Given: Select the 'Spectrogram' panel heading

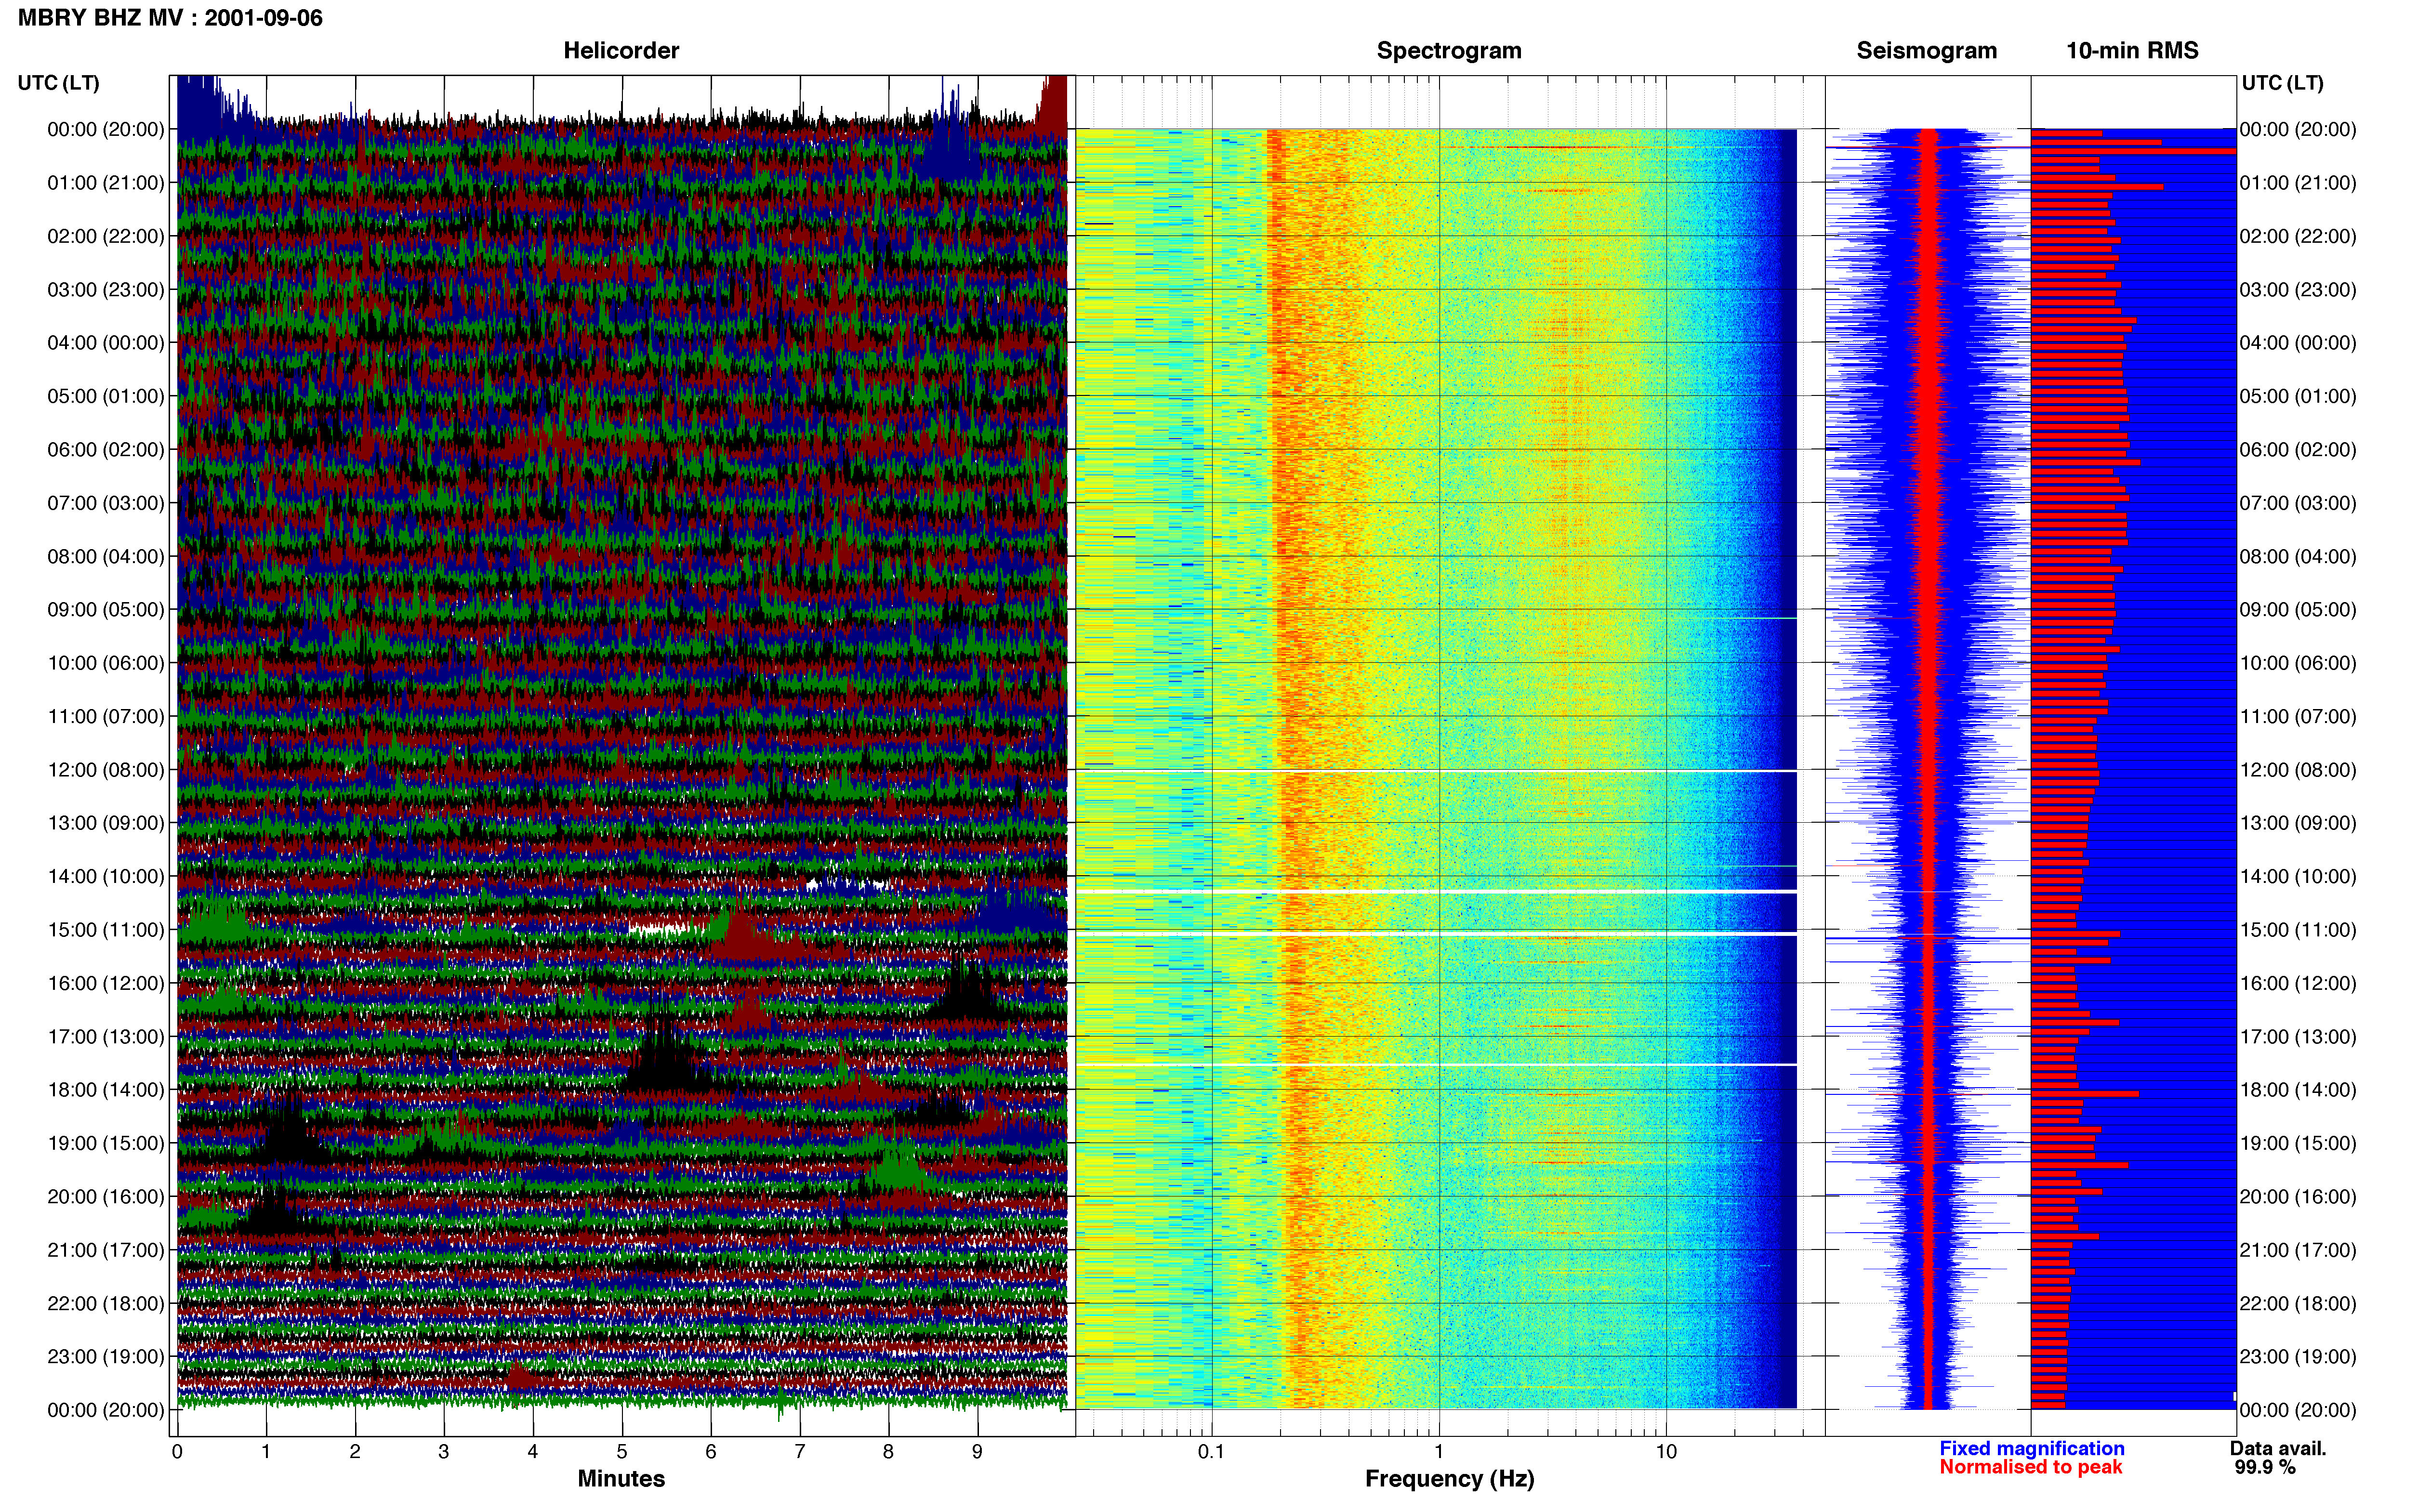Looking at the screenshot, I should 1449,50.
